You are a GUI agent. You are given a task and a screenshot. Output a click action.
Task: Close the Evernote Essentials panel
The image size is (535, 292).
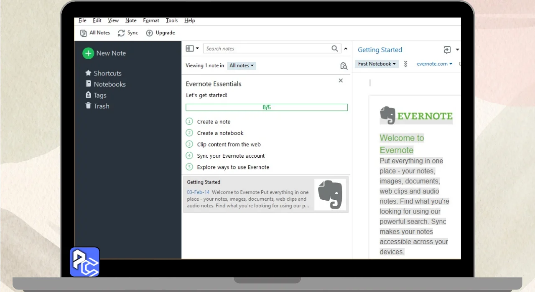(x=341, y=81)
